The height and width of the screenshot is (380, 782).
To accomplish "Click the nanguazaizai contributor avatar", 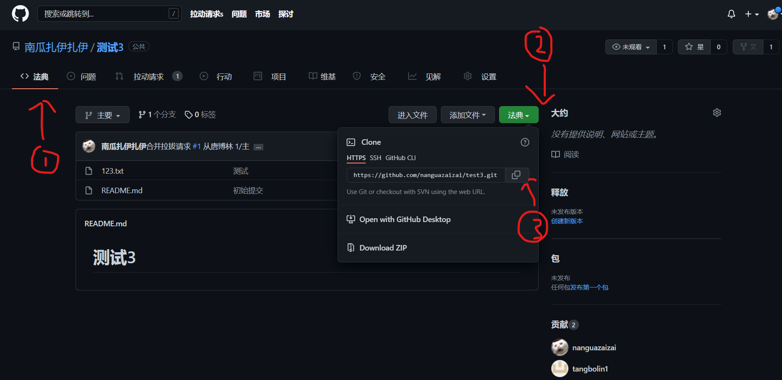I will (x=560, y=347).
